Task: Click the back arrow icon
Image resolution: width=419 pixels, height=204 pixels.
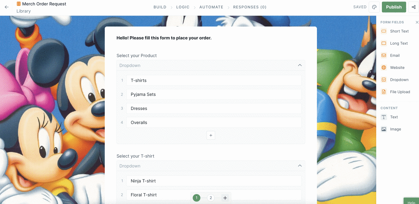Action: click(7, 7)
